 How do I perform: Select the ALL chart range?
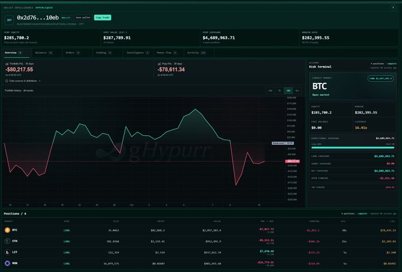click(297, 90)
